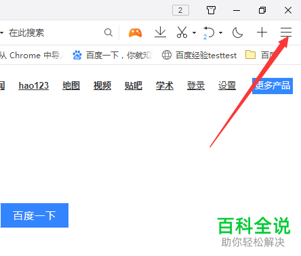Expand the undo closed tabs dropdown arrow
The width and height of the screenshot is (301, 256).
221,33
